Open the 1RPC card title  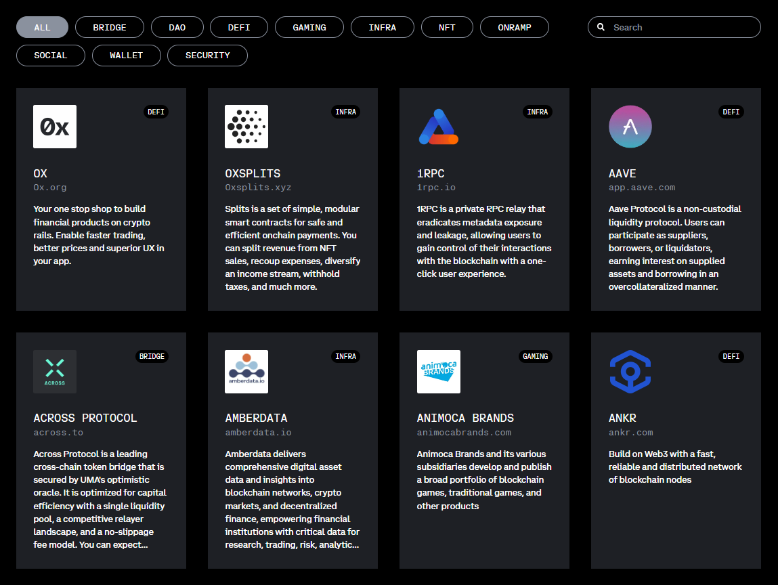click(431, 173)
